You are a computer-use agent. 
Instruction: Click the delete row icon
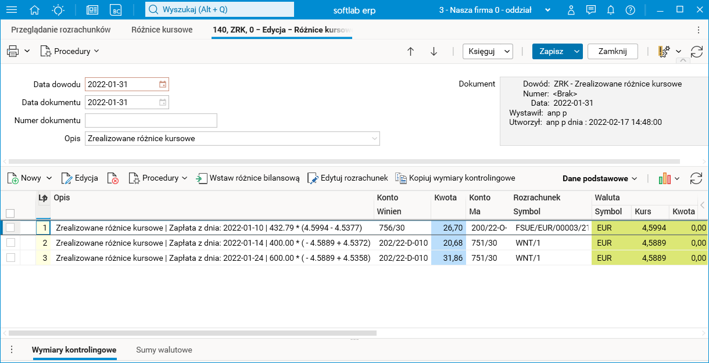click(x=113, y=178)
